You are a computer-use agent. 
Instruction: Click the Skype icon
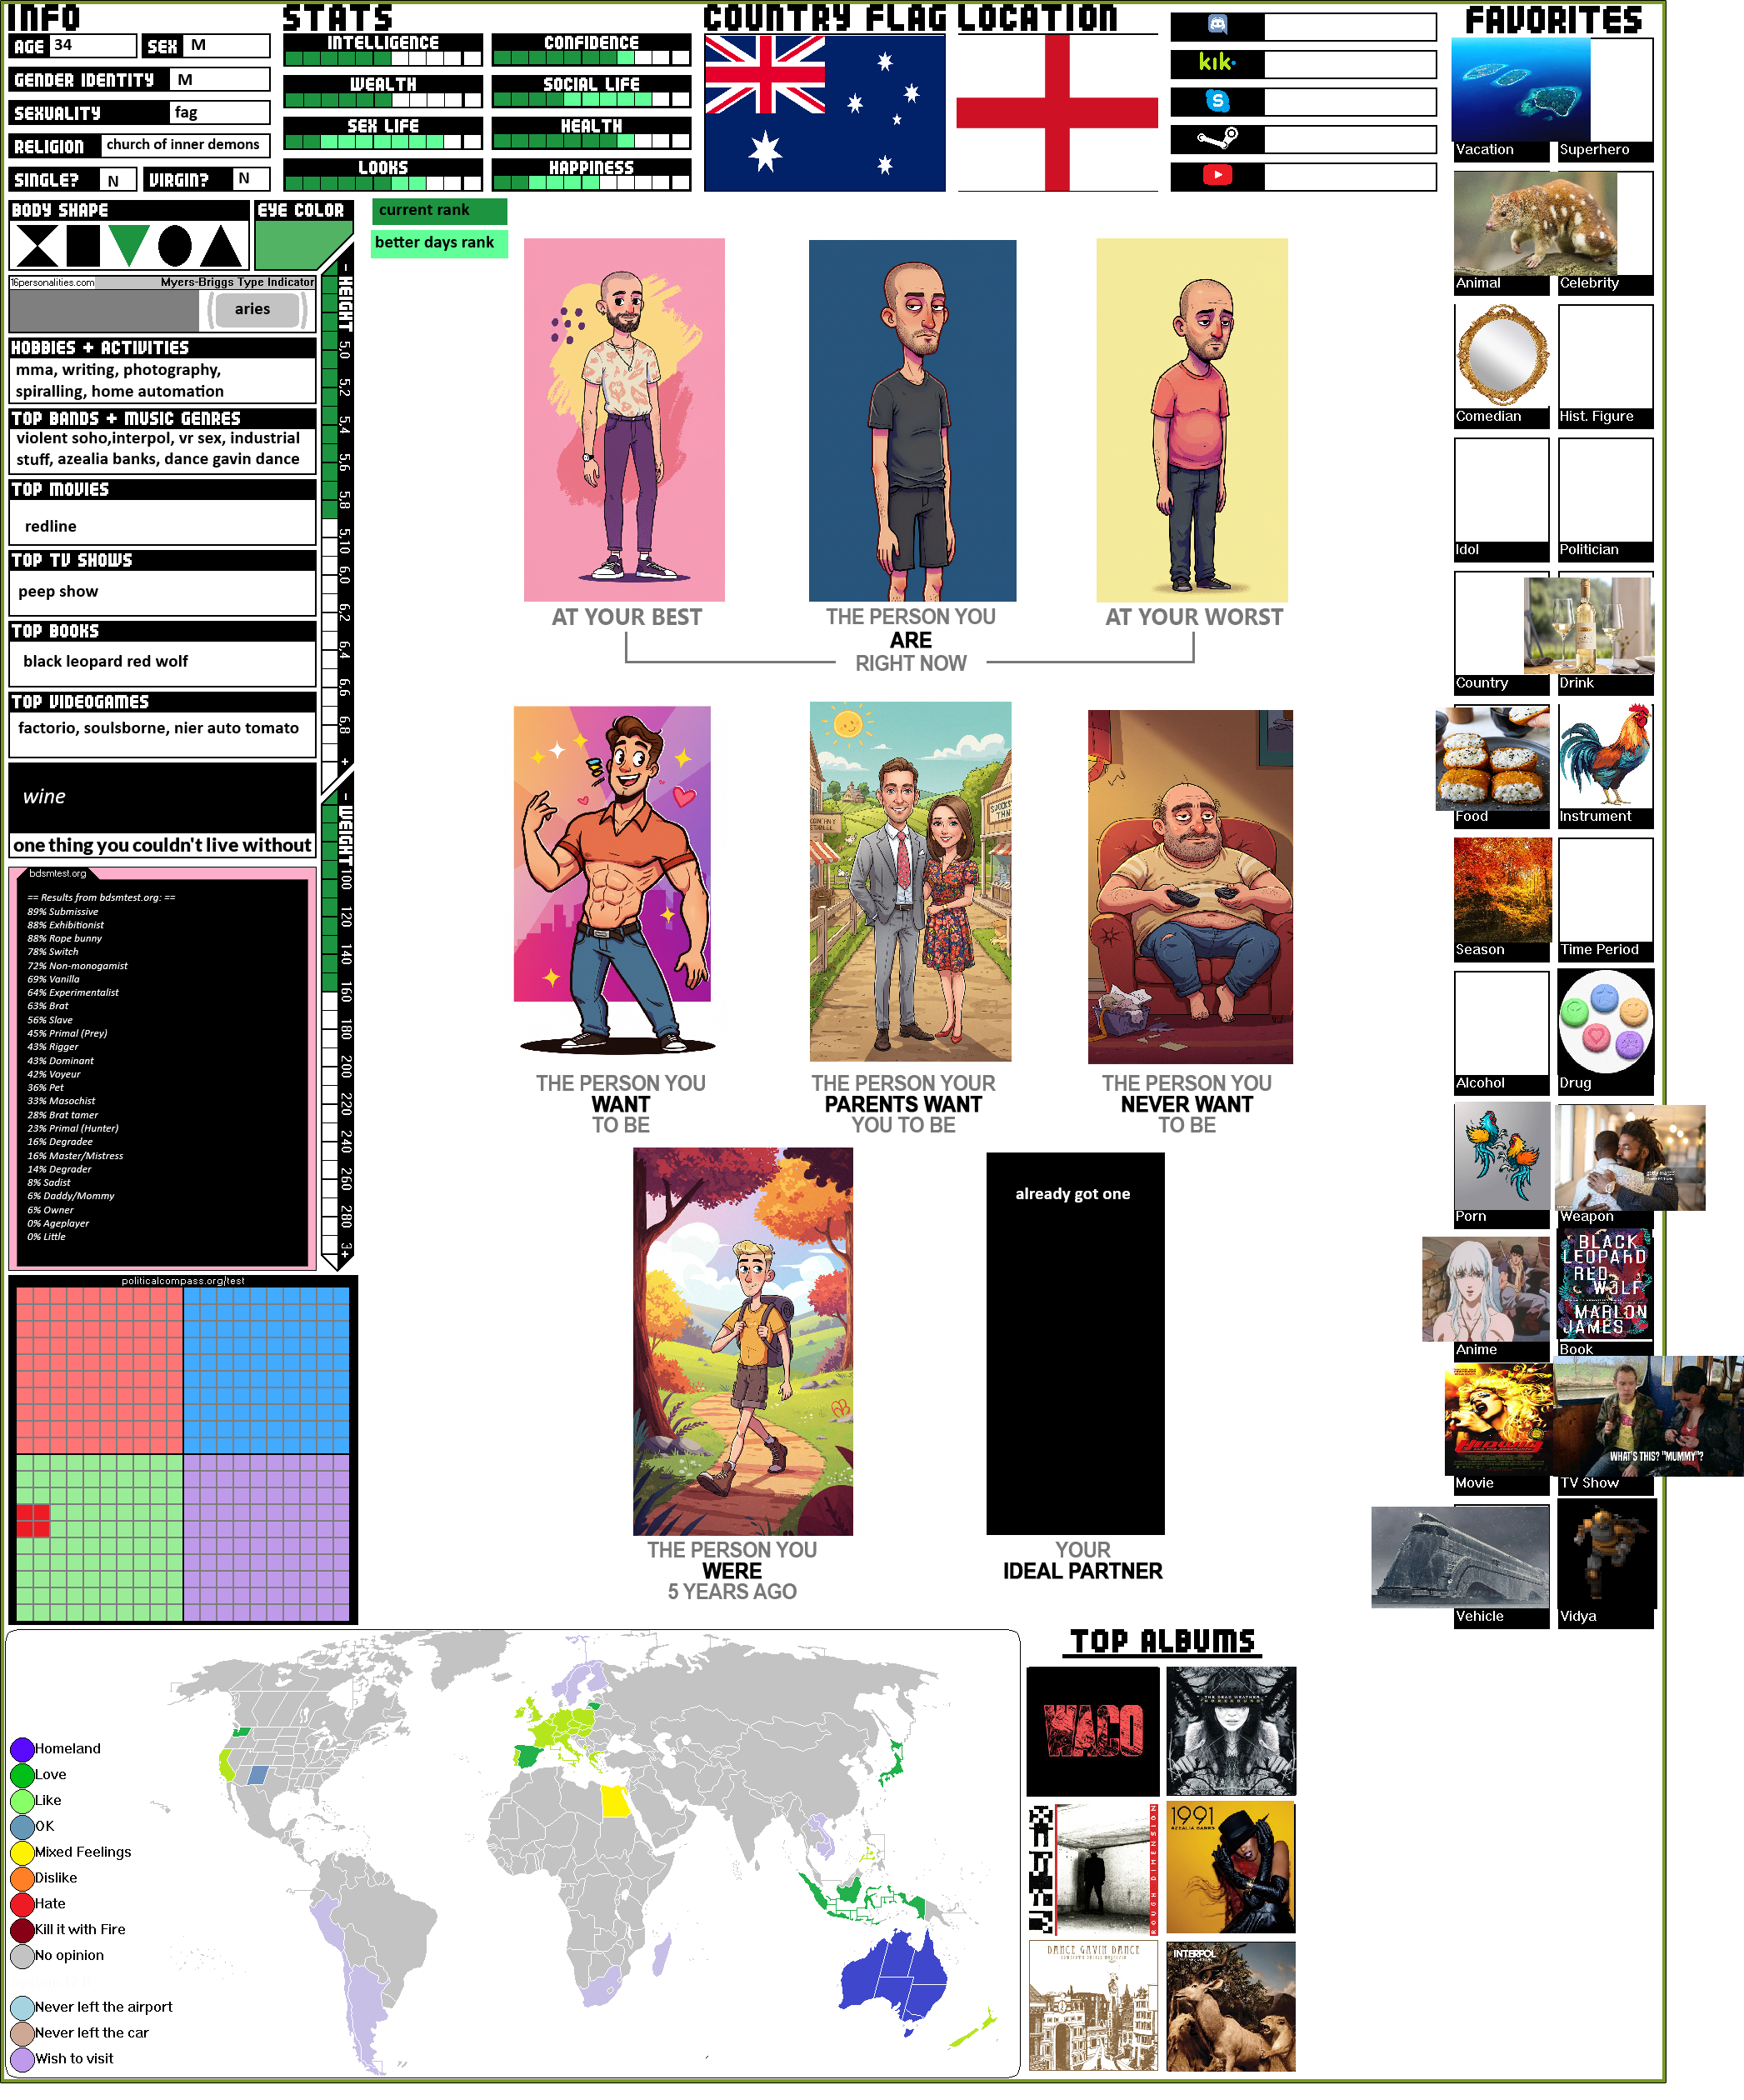pyautogui.click(x=1217, y=101)
